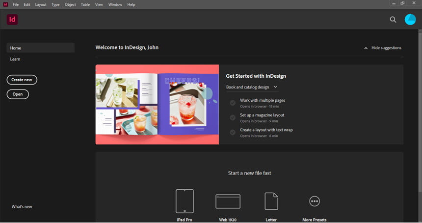The width and height of the screenshot is (422, 223).
Task: Click the small InDesign title bar icon
Action: [5, 4]
